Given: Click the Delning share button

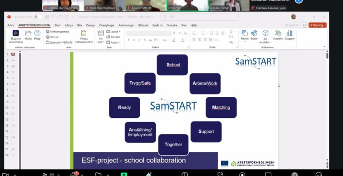Looking at the screenshot, I should point(317,25).
